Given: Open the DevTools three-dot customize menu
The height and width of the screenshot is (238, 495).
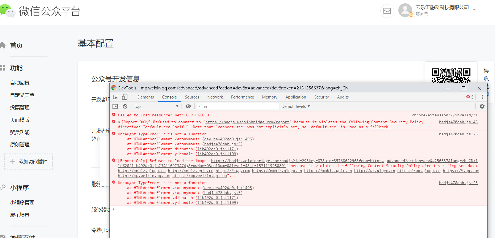Looking at the screenshot, I should click(482, 97).
